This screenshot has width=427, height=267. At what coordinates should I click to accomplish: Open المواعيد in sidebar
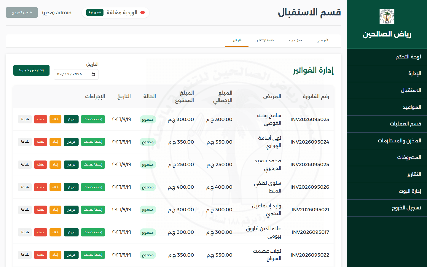[387, 107]
